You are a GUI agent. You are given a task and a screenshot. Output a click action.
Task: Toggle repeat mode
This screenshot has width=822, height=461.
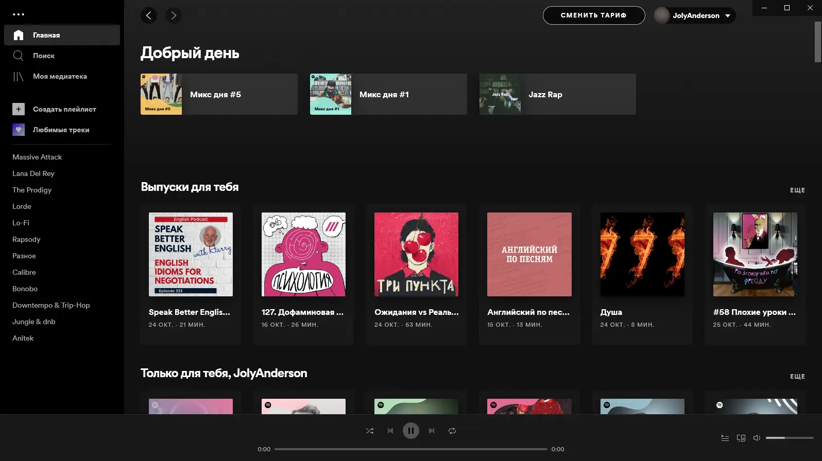tap(452, 431)
